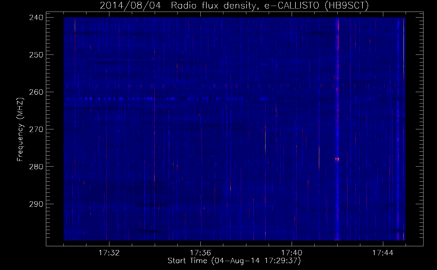The height and width of the screenshot is (270, 437).
Task: Click the 17:44 time tick label
Action: point(383,253)
